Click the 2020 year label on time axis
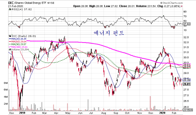This screenshot has width=196, height=115. (x=162, y=113)
